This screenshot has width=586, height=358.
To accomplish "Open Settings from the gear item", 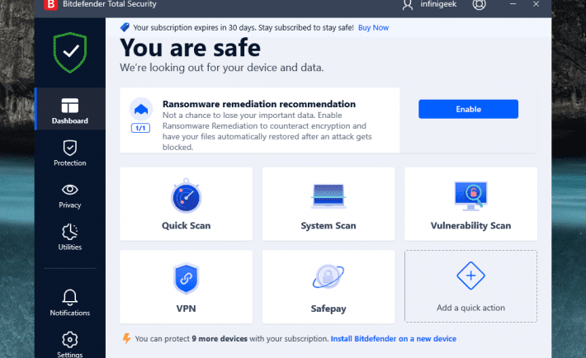I will (70, 343).
